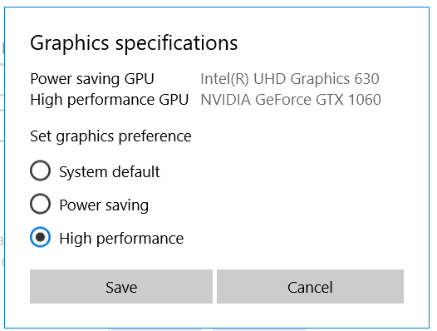
Task: Click the Intel(R) UHD Graphics 630 text
Action: tap(290, 79)
